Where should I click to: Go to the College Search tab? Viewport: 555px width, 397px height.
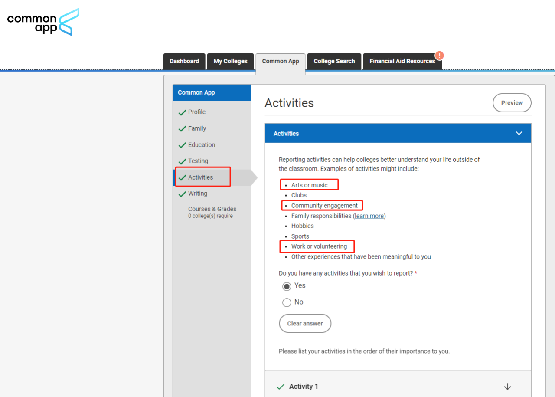point(334,61)
